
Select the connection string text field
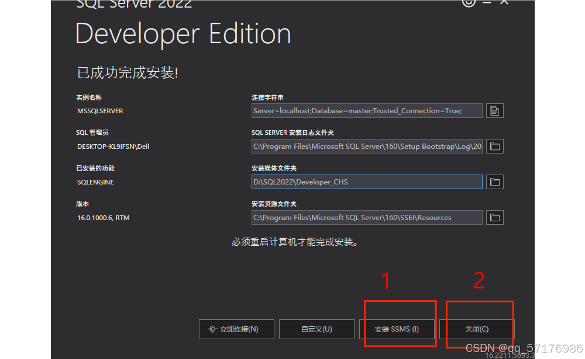coord(367,110)
